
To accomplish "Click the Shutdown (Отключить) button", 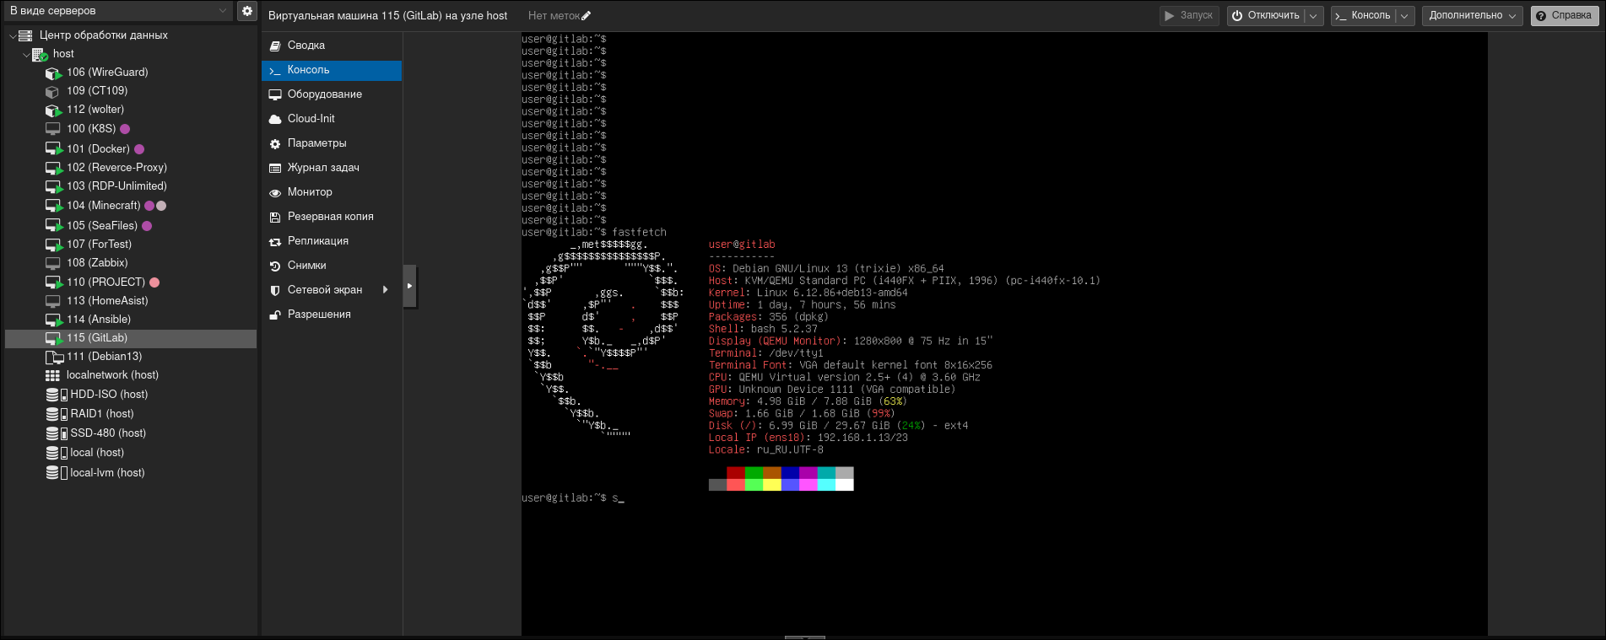I will (1266, 16).
